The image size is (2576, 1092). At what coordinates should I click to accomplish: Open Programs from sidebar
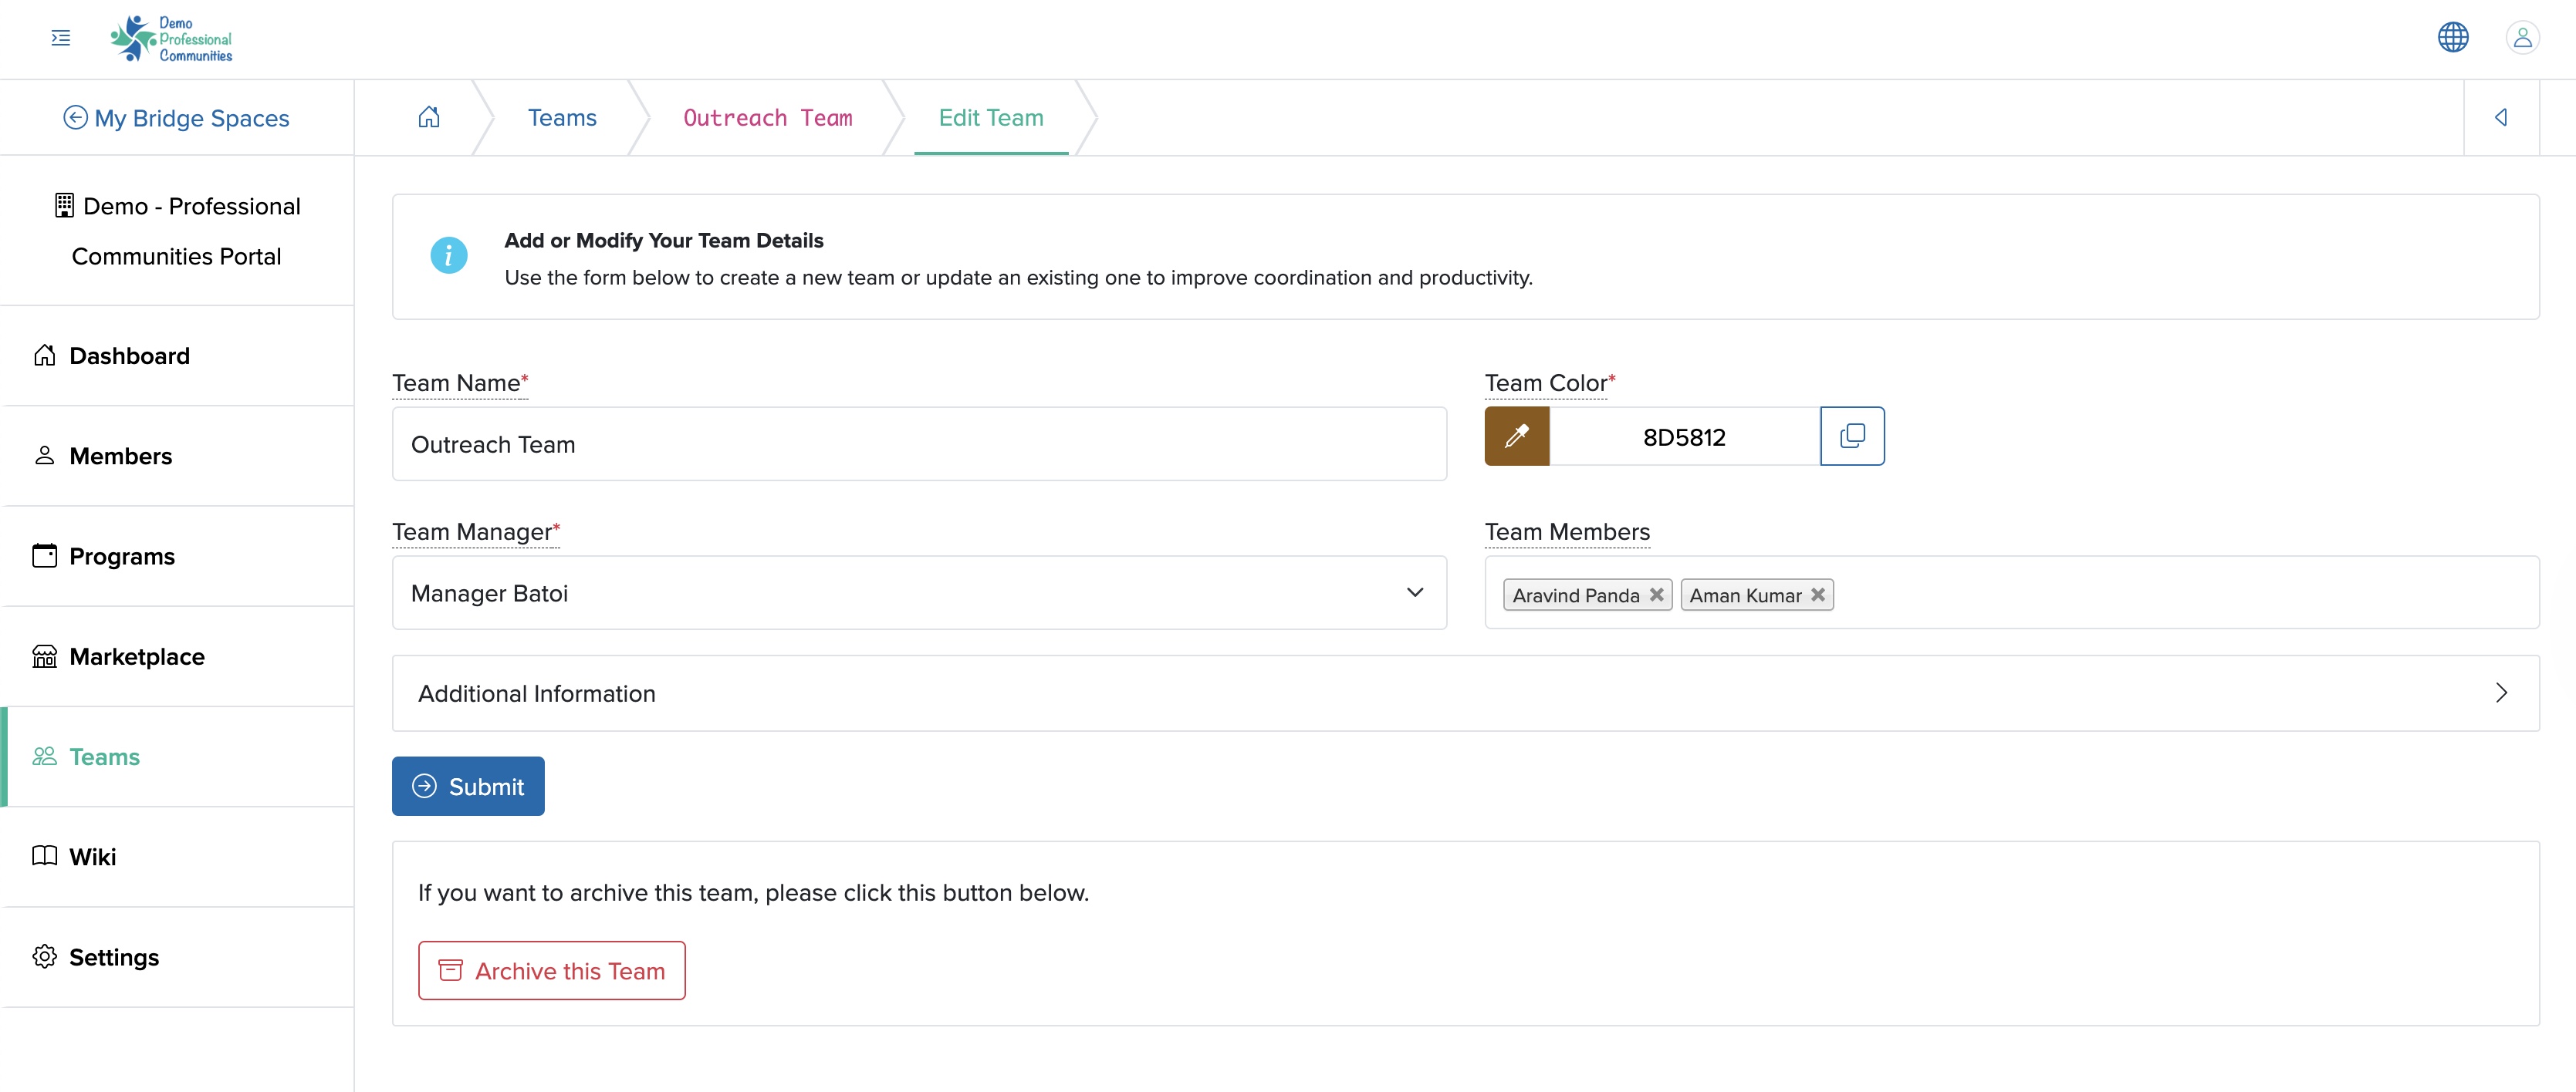click(x=178, y=555)
